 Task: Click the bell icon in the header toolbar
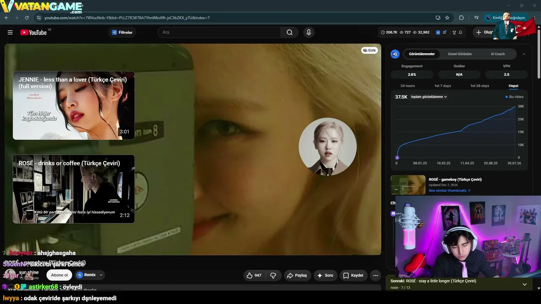click(460, 33)
